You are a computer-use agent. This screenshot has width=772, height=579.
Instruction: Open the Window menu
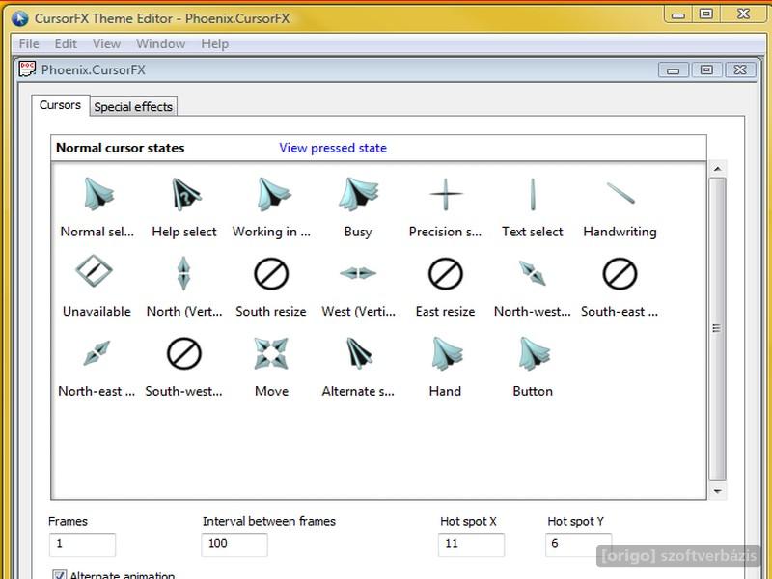(x=160, y=43)
